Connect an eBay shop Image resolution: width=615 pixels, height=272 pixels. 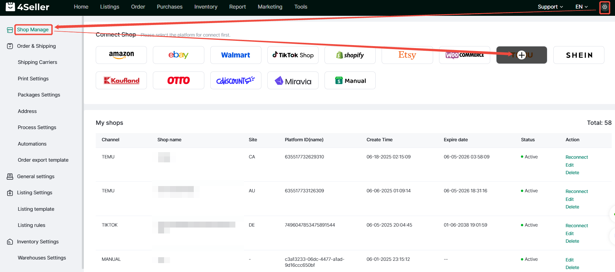tap(178, 55)
